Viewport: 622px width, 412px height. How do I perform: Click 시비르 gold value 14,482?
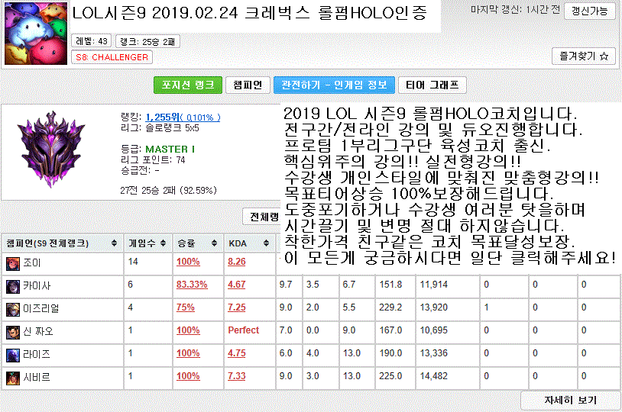434,377
